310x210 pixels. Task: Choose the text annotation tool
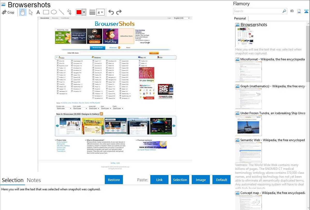point(38,12)
